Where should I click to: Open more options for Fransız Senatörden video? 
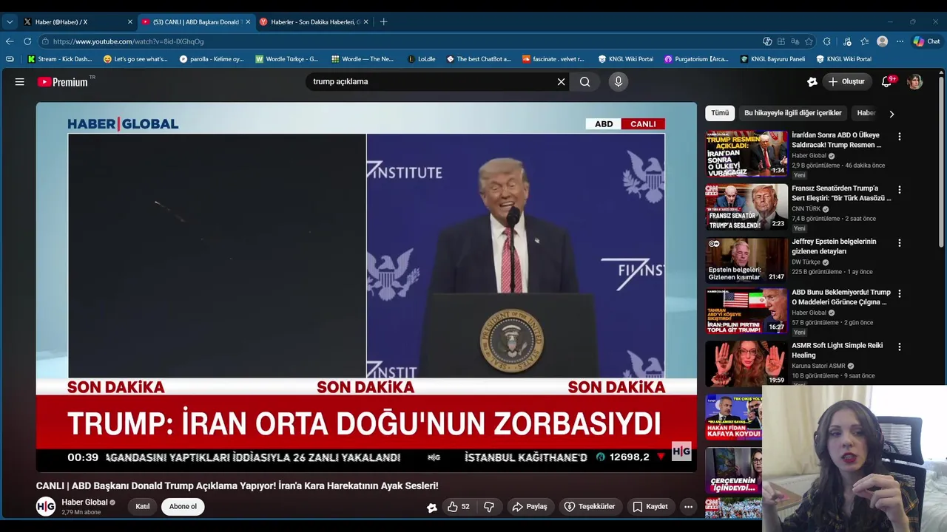[x=900, y=190]
